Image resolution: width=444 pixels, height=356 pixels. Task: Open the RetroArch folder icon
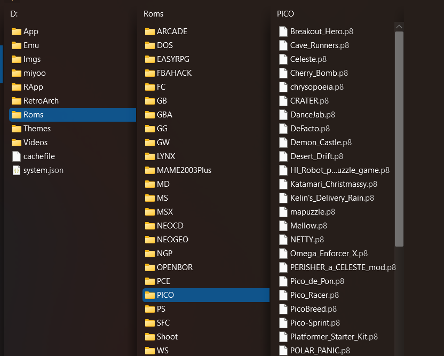coord(17,101)
